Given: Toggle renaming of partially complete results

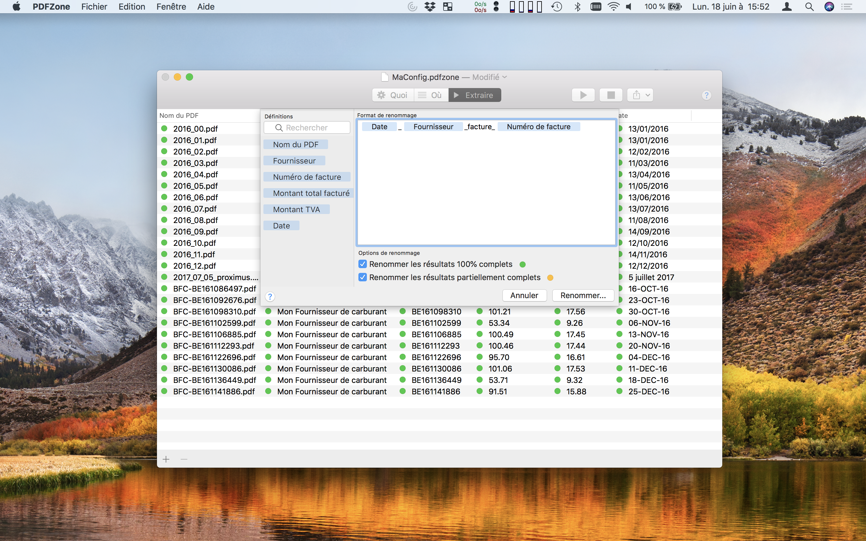Looking at the screenshot, I should coord(363,277).
